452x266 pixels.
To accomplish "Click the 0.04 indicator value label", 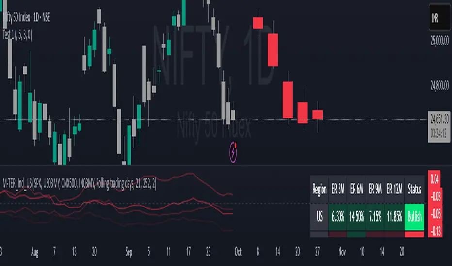I will pyautogui.click(x=435, y=179).
